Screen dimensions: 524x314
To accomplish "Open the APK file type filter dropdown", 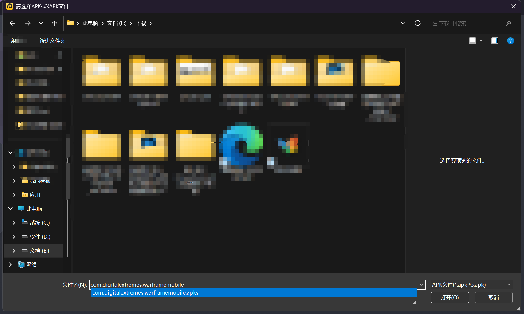I will tap(471, 285).
